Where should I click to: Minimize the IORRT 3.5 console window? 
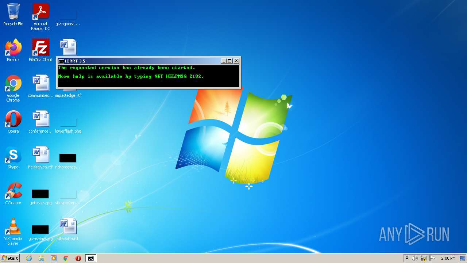point(224,61)
